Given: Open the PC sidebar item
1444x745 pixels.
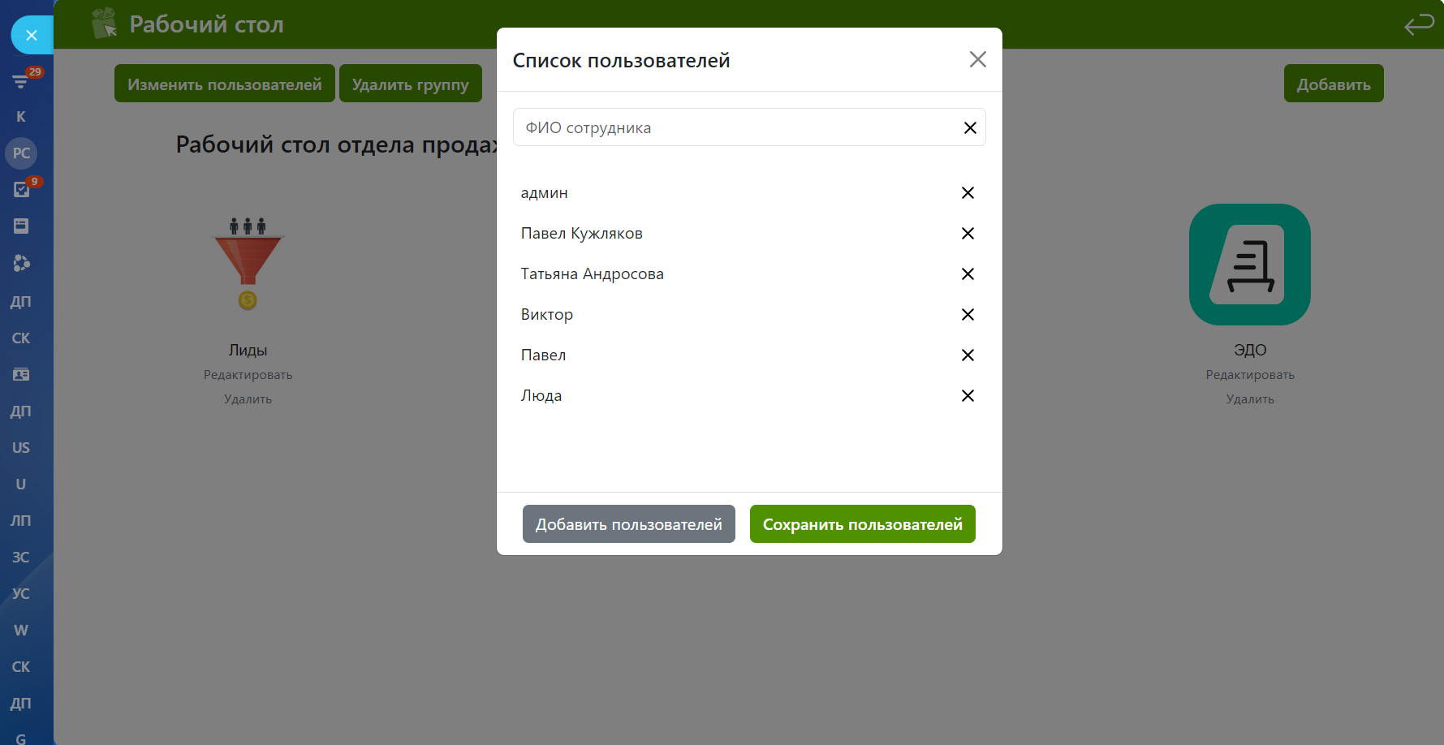Looking at the screenshot, I should [x=21, y=153].
